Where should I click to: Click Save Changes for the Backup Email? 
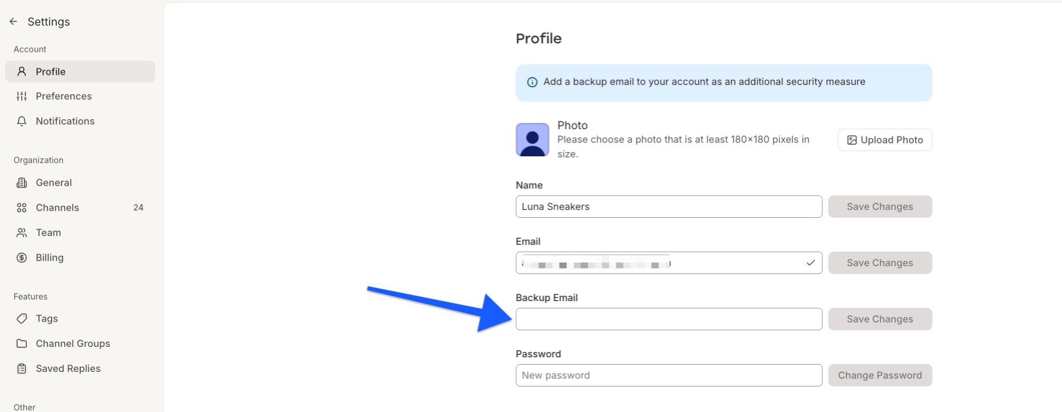pyautogui.click(x=880, y=319)
